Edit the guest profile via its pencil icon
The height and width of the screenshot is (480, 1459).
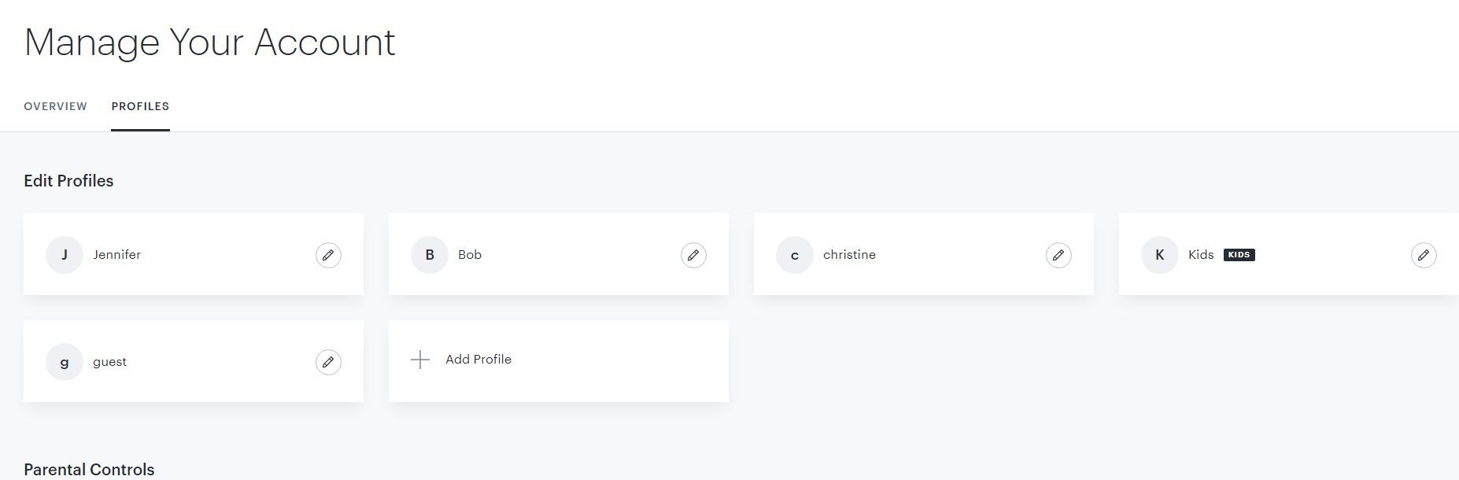click(x=328, y=362)
